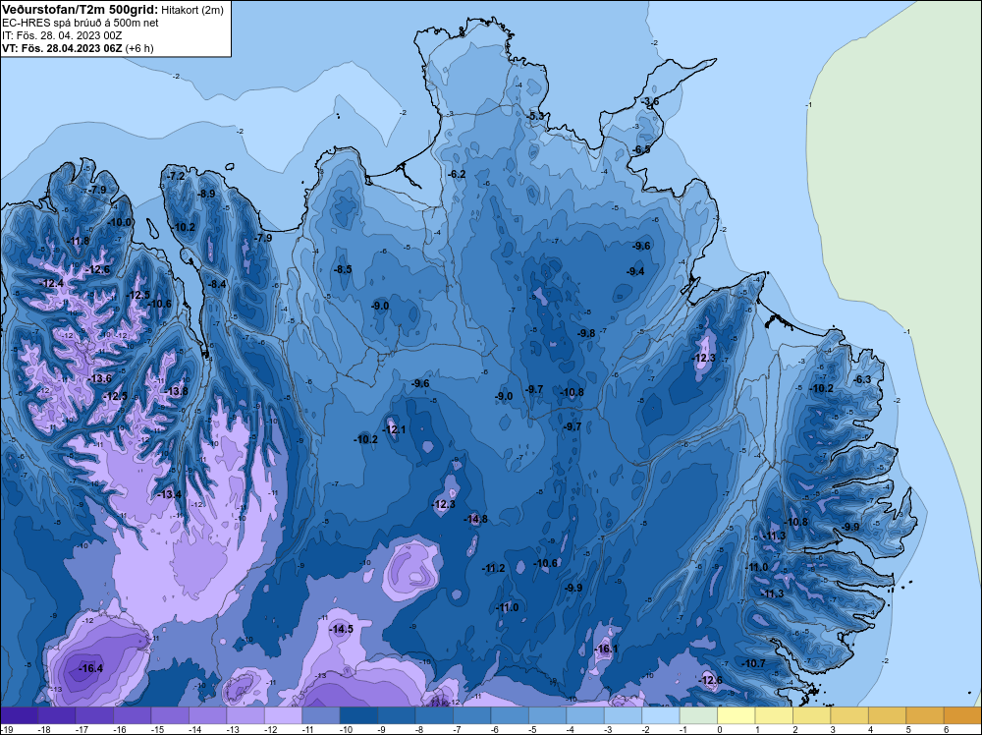Click the -6.5 temperature value

pos(641,149)
